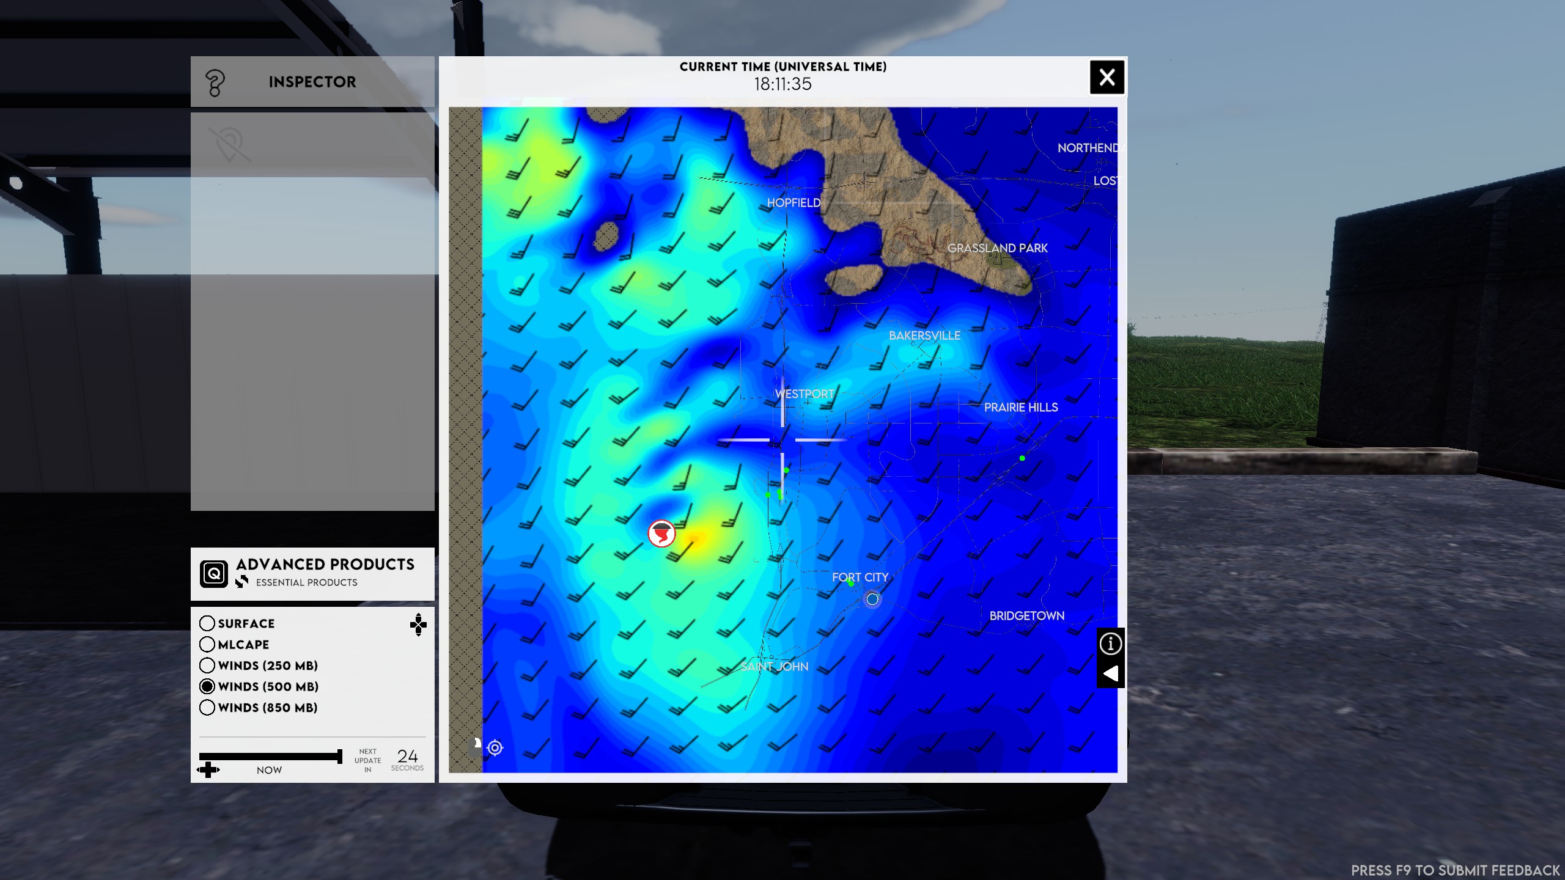
Task: Select the Winds (250 MB) option
Action: (207, 665)
